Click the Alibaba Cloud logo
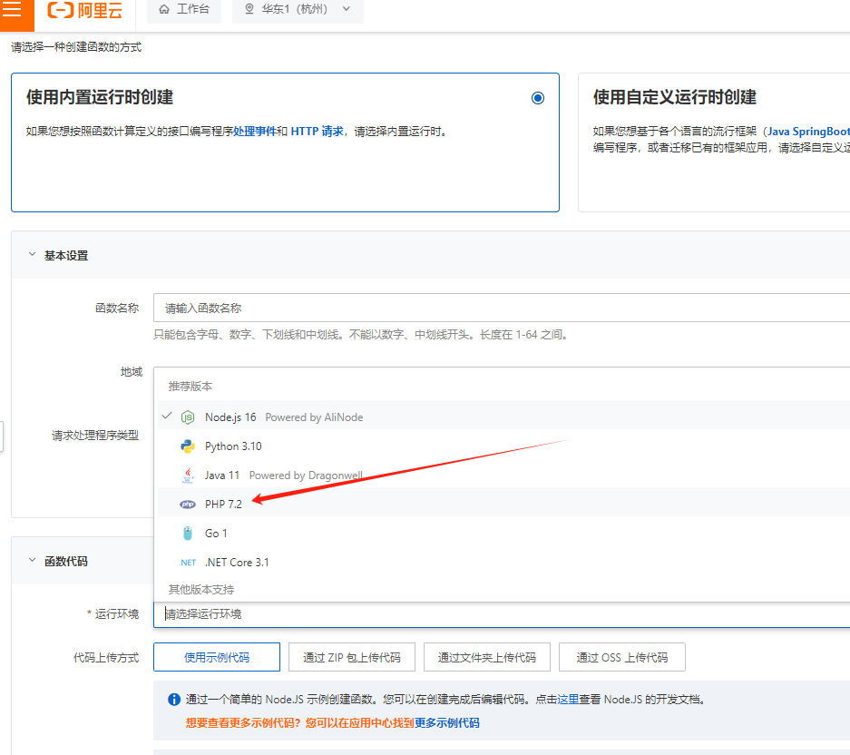This screenshot has width=850, height=755. pyautogui.click(x=84, y=10)
